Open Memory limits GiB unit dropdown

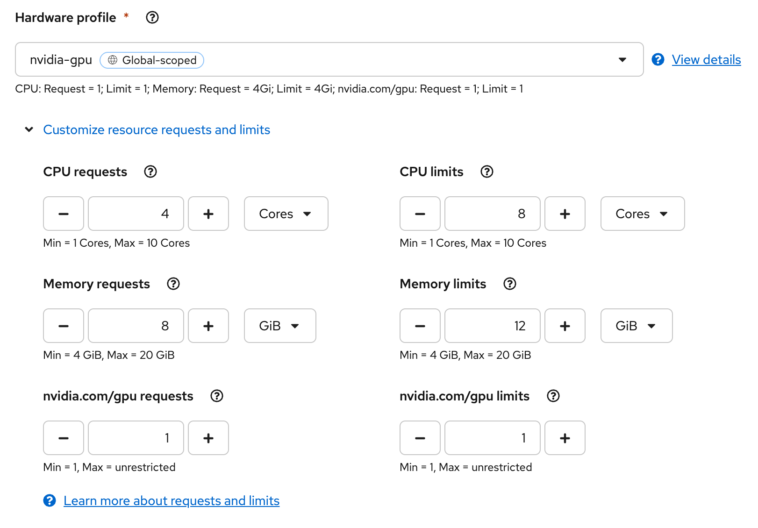tap(636, 326)
